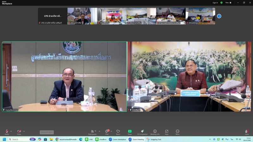Select thumbnail of man in white shirt
The width and height of the screenshot is (253, 142).
(x=171, y=16)
